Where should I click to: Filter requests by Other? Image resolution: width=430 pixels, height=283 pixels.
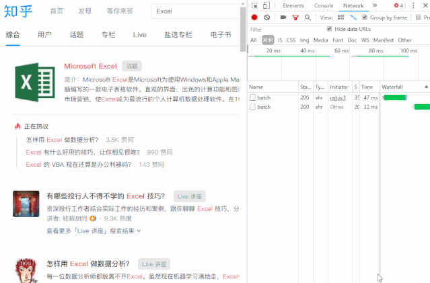tap(405, 40)
